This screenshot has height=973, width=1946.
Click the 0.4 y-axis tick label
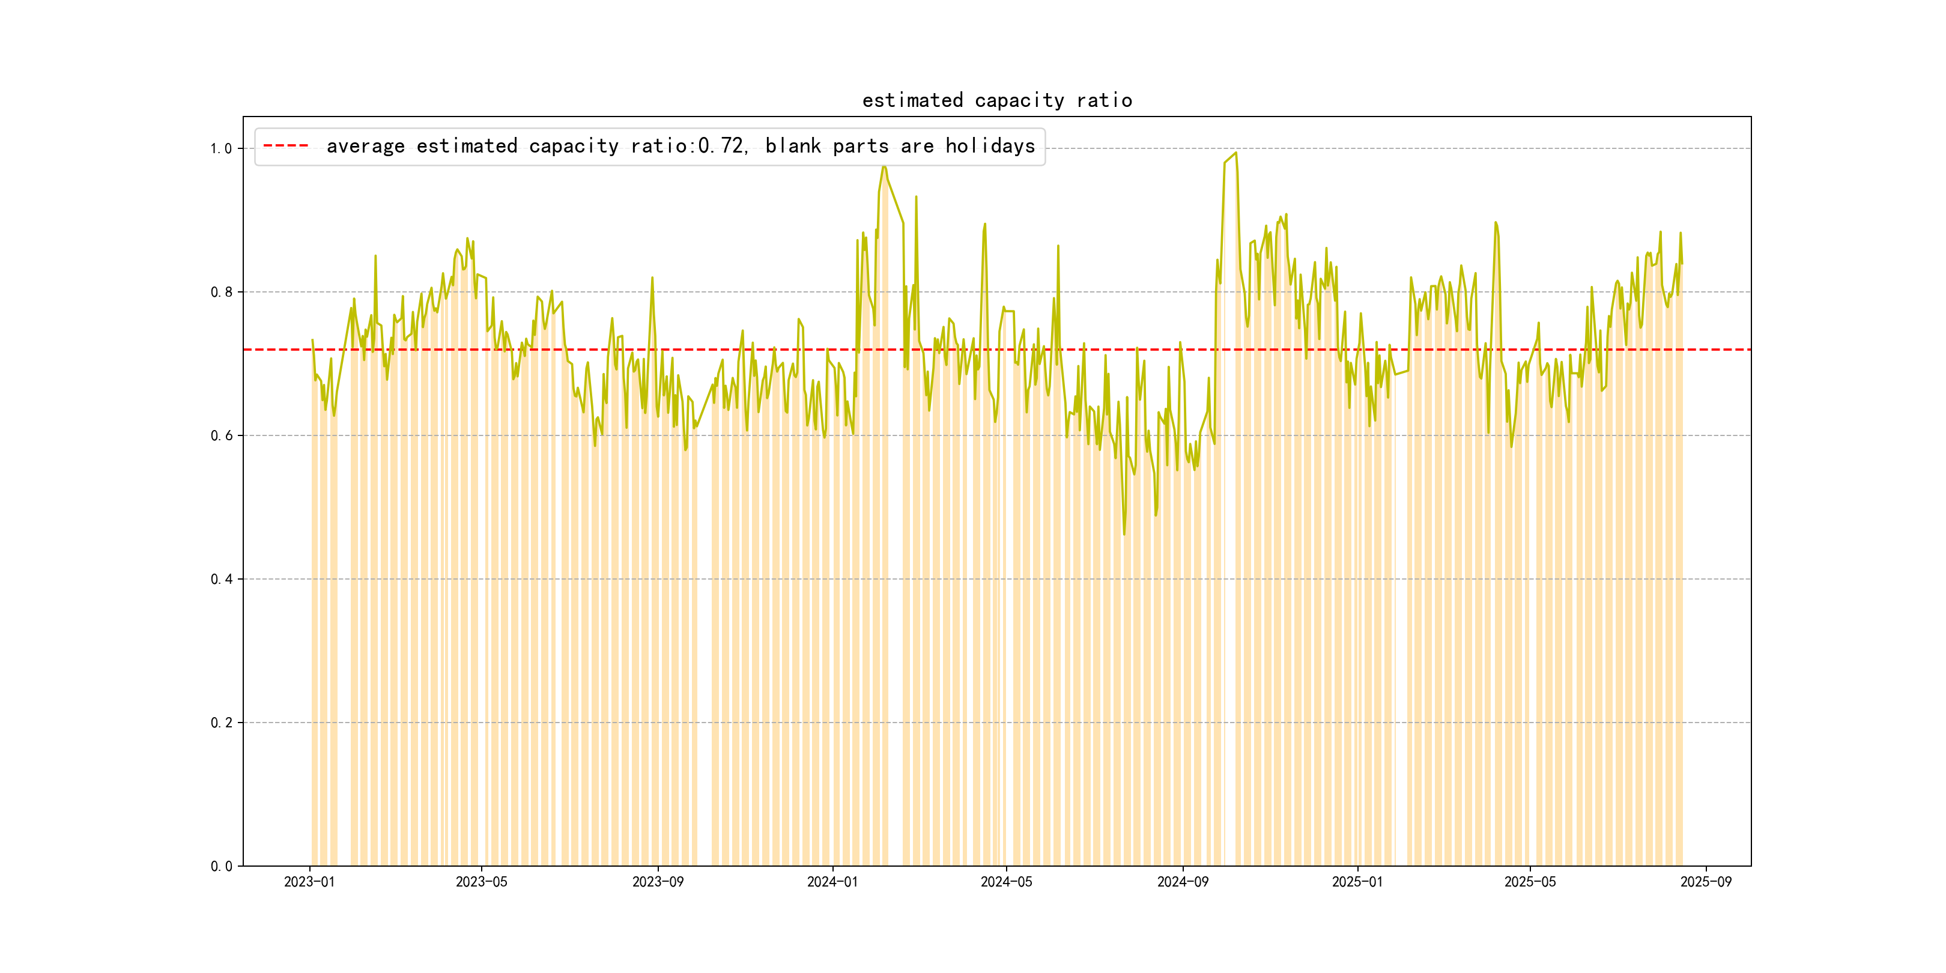coord(220,580)
